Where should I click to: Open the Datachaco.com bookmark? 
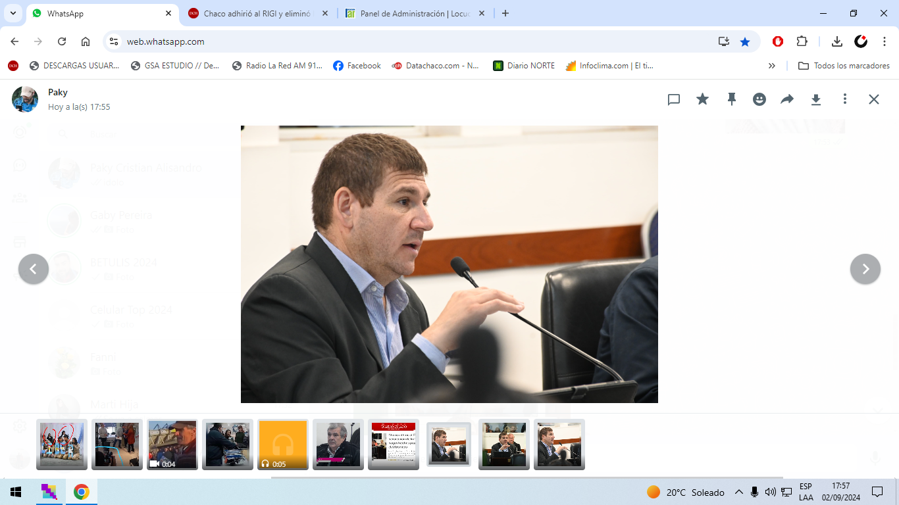point(435,66)
